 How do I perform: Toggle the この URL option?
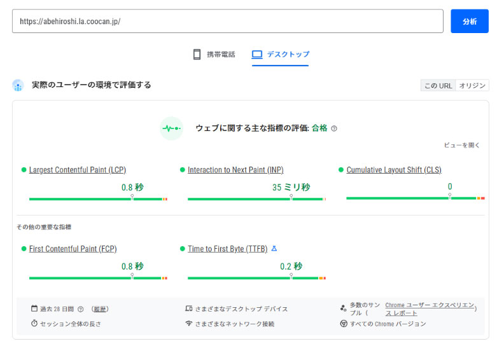point(438,86)
